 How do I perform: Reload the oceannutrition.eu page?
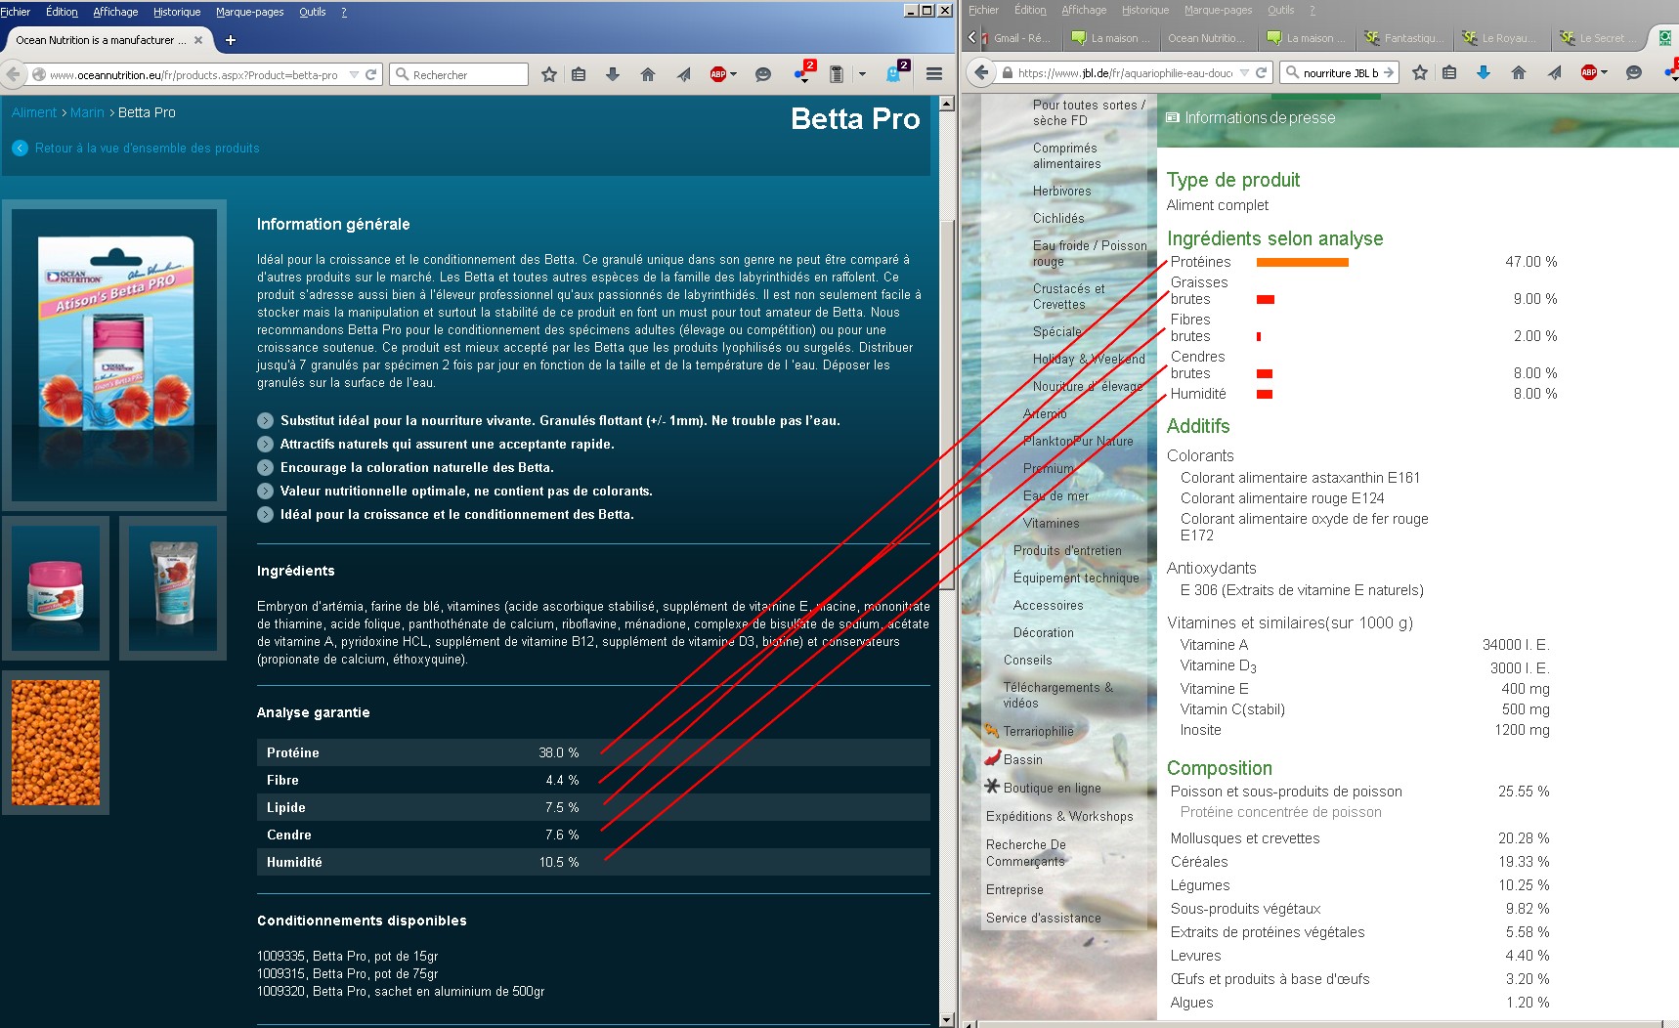coord(371,74)
